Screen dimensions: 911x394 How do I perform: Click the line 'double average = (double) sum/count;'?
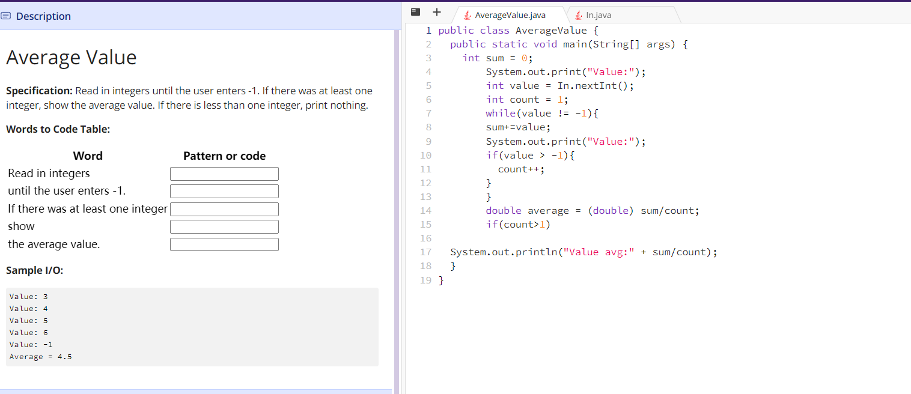593,210
